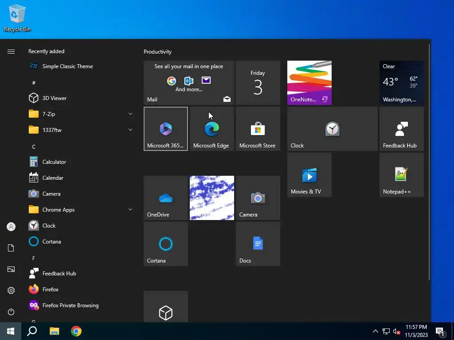Open Cortana in the app list
Image resolution: width=454 pixels, height=340 pixels.
tap(81, 241)
